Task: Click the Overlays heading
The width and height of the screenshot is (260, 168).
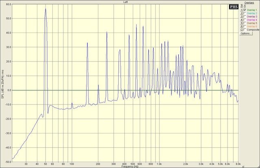Action: (249, 3)
